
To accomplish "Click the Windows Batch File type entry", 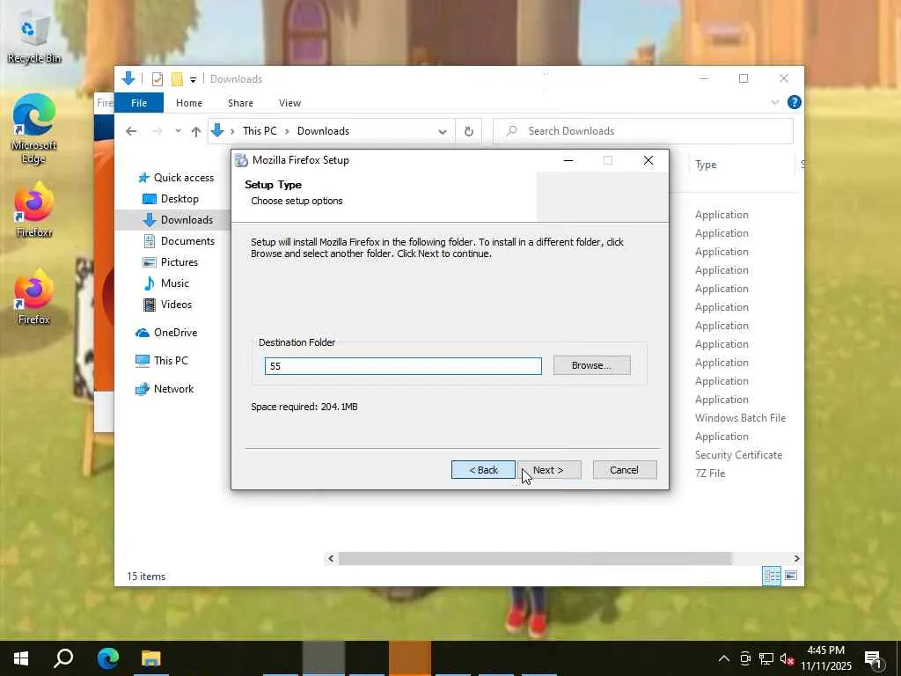I will click(740, 418).
